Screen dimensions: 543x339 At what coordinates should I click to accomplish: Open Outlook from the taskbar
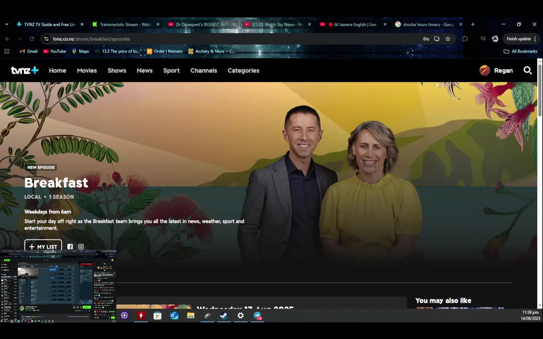coord(174,315)
